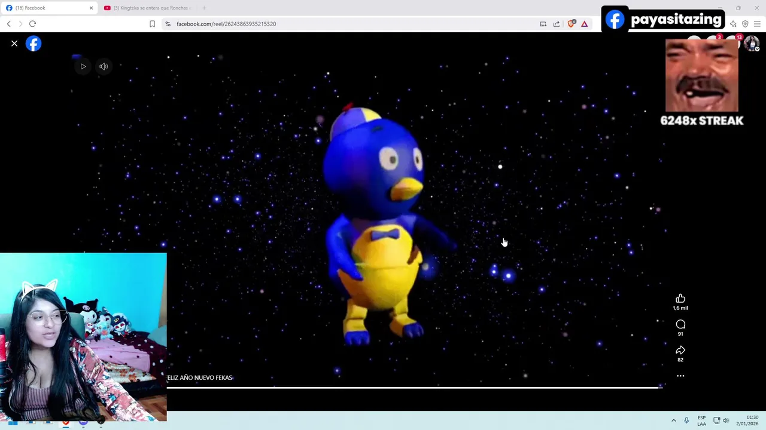The image size is (766, 430).
Task: Play the reel video
Action: (x=83, y=66)
